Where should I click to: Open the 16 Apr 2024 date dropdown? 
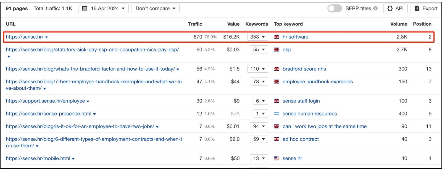pos(104,9)
